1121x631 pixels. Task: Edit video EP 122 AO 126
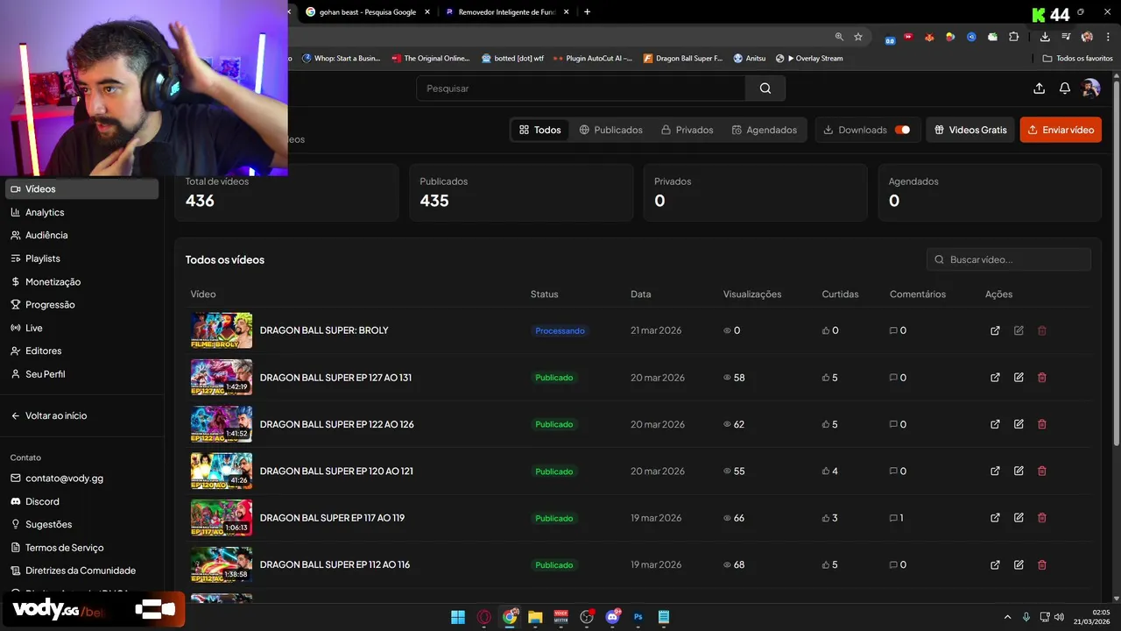(x=1019, y=424)
